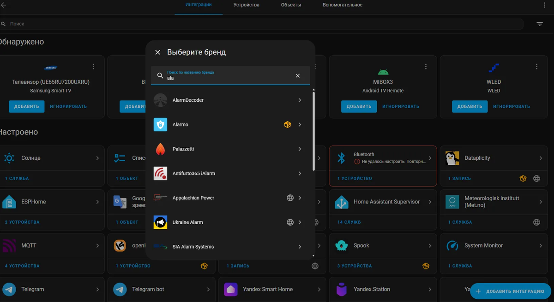The image size is (554, 302).
Task: Open Antifurto365 iAlarm chevron arrow
Action: [300, 173]
